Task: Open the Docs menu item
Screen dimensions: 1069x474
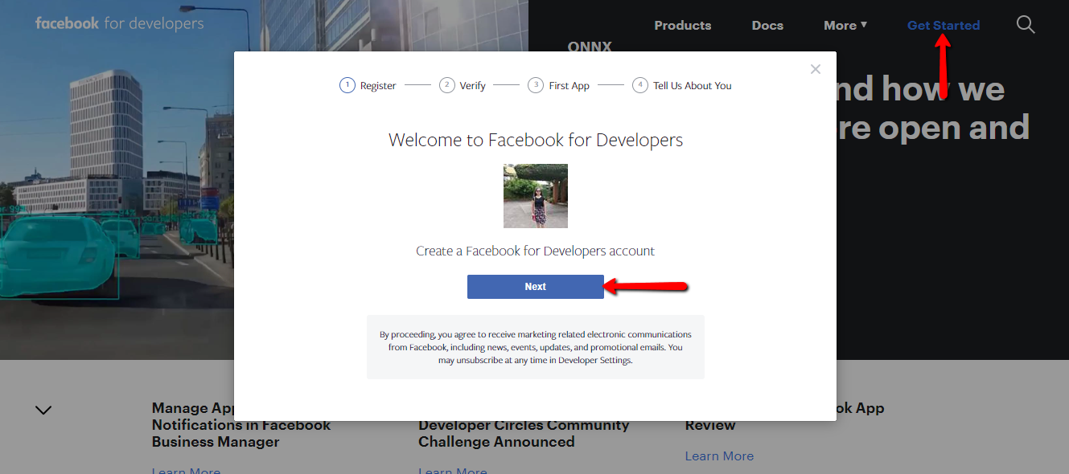Action: click(x=767, y=26)
